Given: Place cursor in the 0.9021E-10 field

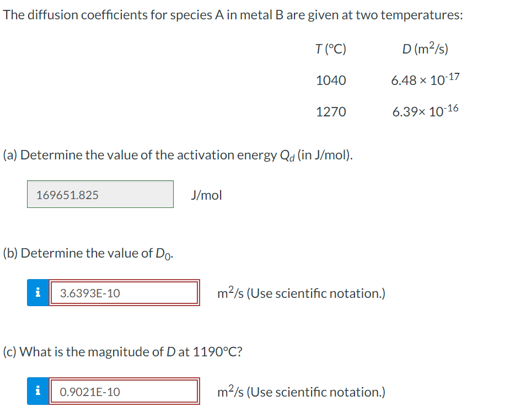Looking at the screenshot, I should pyautogui.click(x=124, y=392).
